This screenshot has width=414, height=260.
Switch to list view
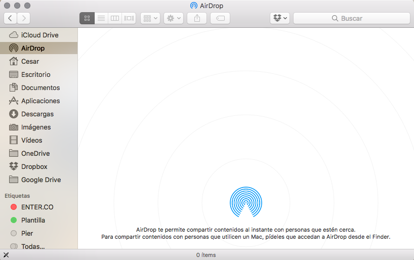coord(101,18)
